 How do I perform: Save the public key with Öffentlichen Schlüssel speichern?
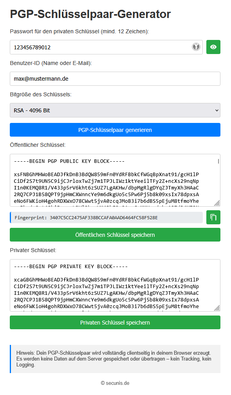[x=115, y=235]
